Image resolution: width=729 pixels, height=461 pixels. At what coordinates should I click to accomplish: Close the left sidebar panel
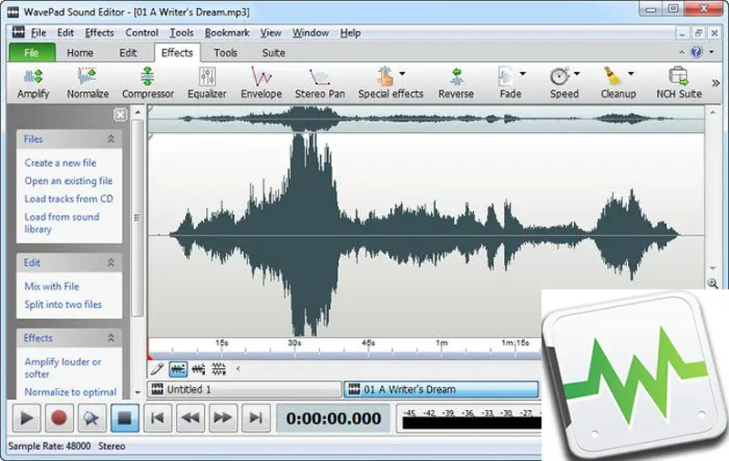point(119,115)
